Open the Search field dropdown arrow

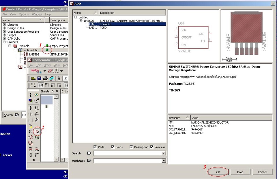[x=164, y=153]
